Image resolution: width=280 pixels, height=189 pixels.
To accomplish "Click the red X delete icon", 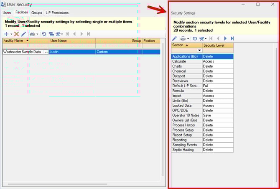I will pos(17,34).
